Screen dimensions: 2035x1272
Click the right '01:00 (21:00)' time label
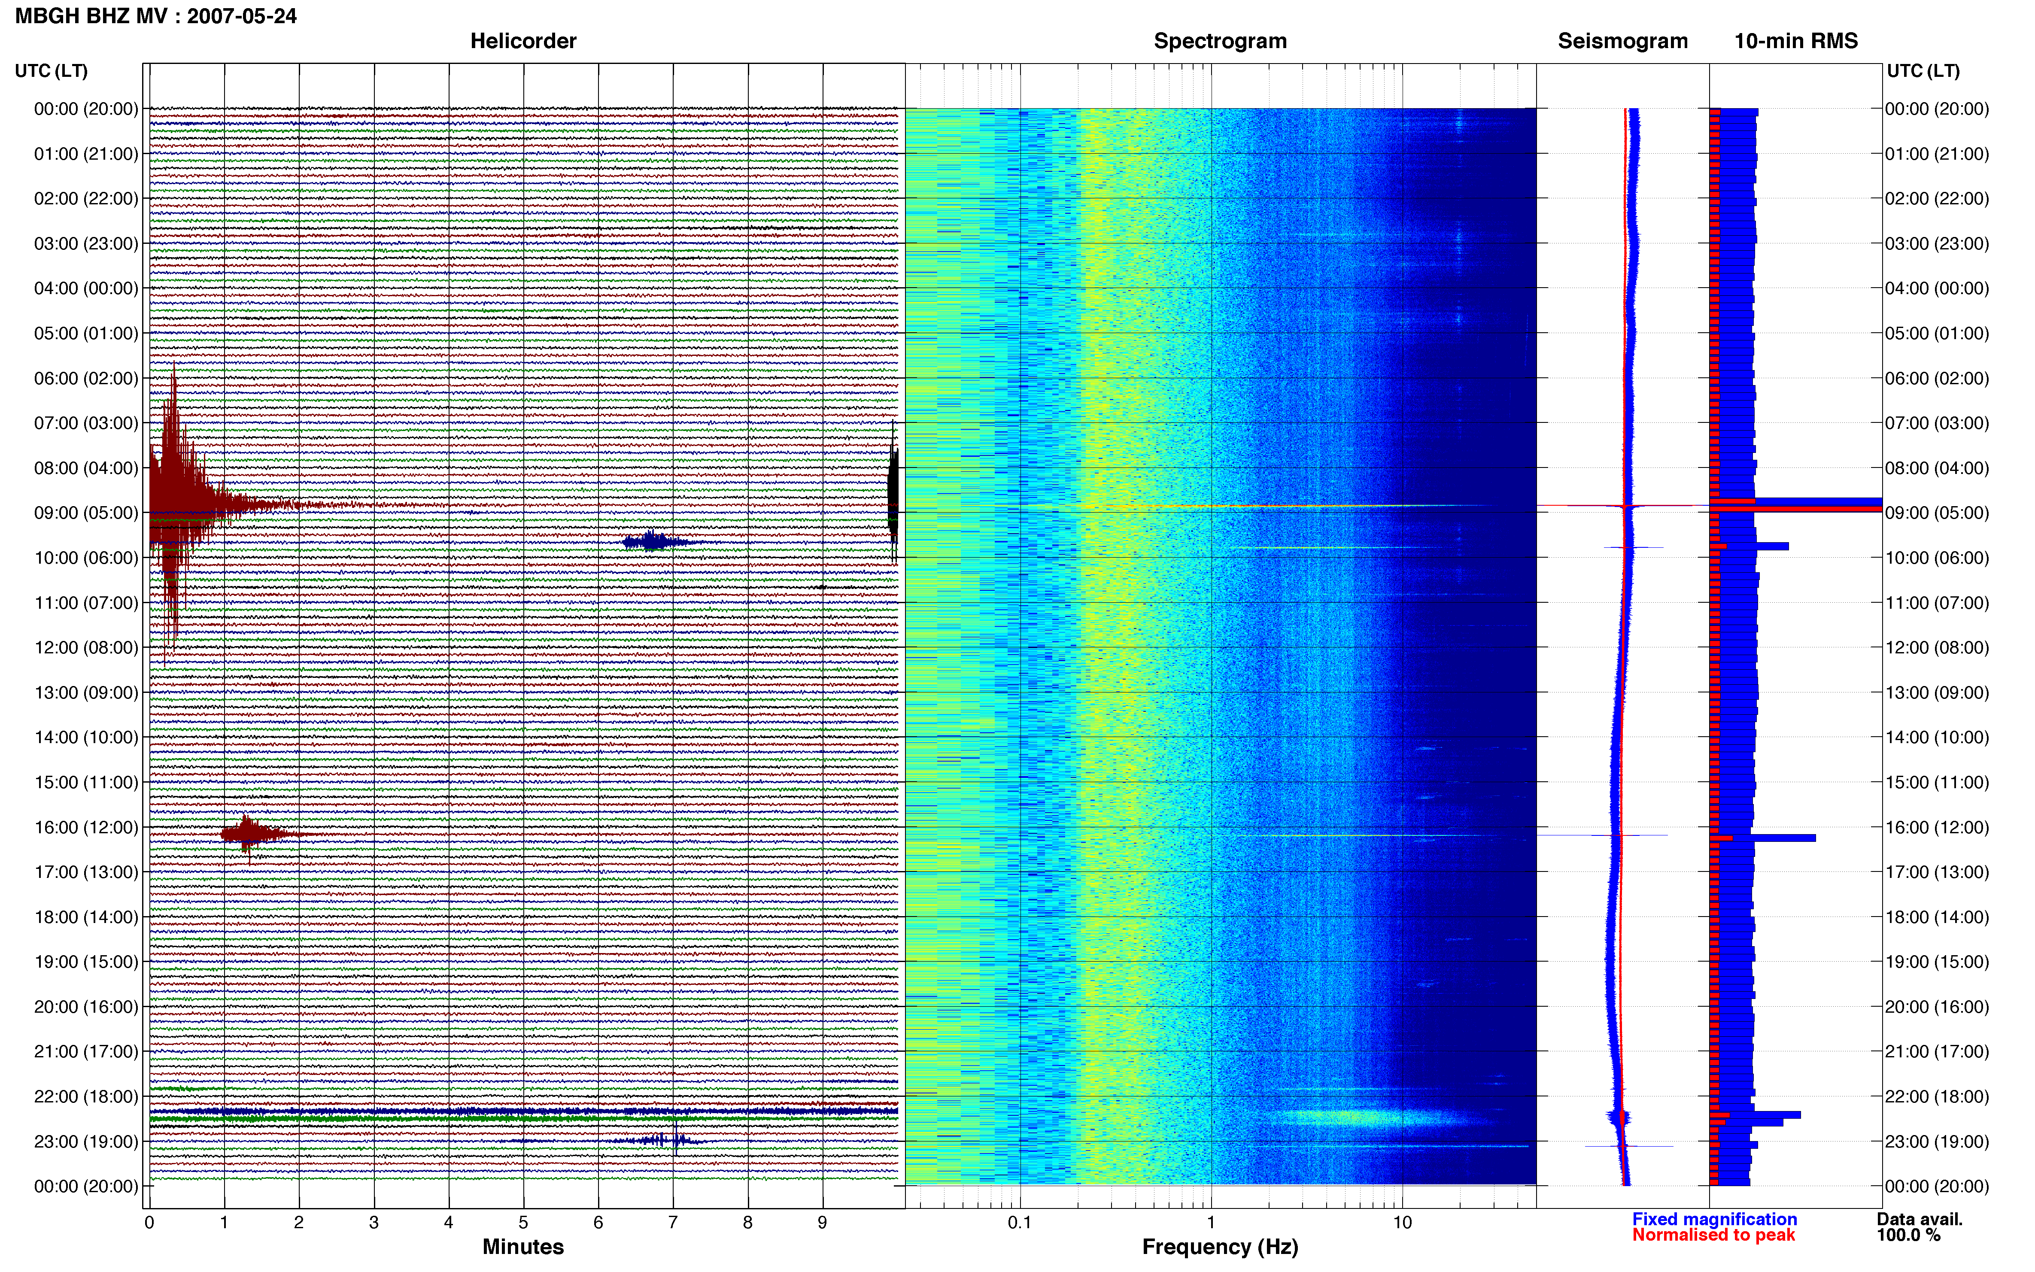coord(1937,154)
